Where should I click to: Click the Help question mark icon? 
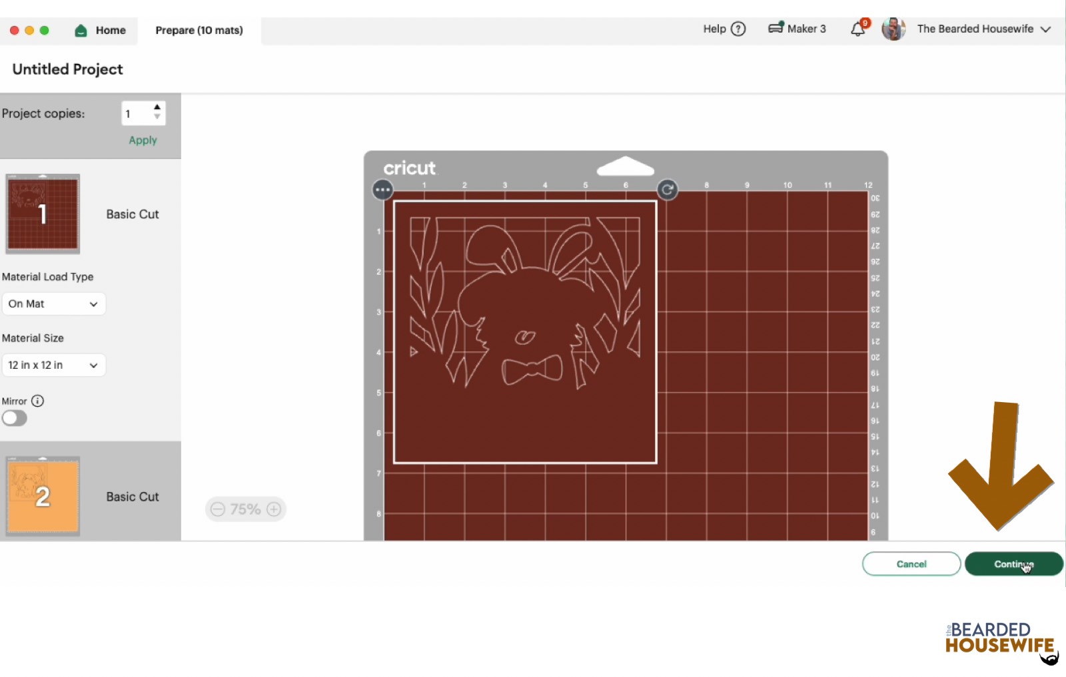click(738, 29)
